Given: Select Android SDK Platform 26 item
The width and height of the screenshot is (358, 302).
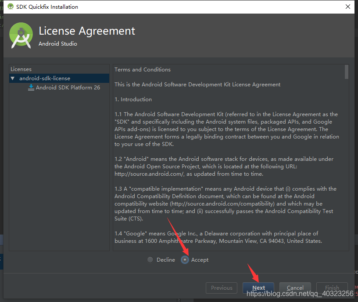Looking at the screenshot, I should pyautogui.click(x=68, y=88).
